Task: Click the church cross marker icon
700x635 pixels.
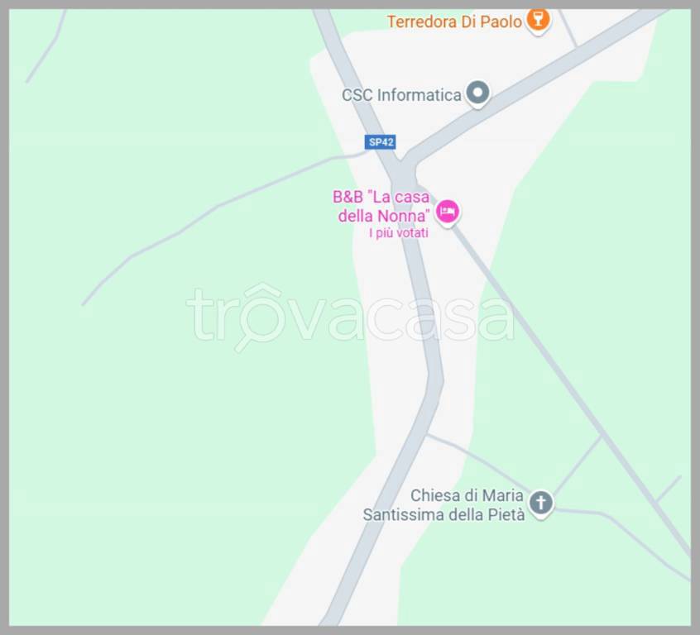Action: [541, 504]
